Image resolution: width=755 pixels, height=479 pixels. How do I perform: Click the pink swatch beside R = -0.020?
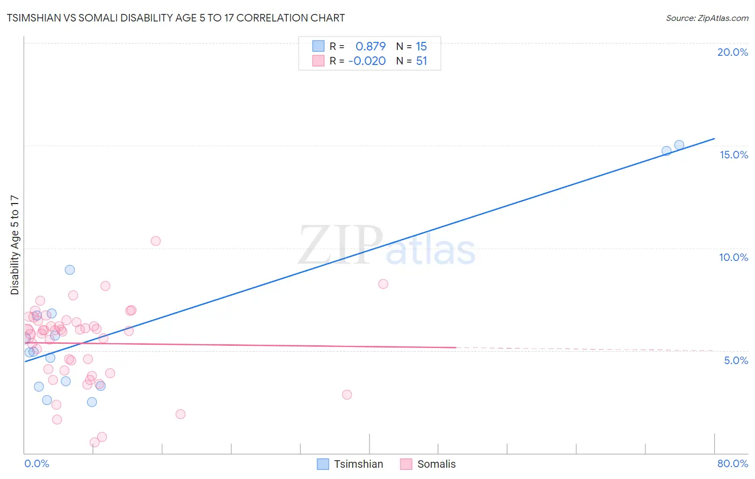tap(318, 61)
